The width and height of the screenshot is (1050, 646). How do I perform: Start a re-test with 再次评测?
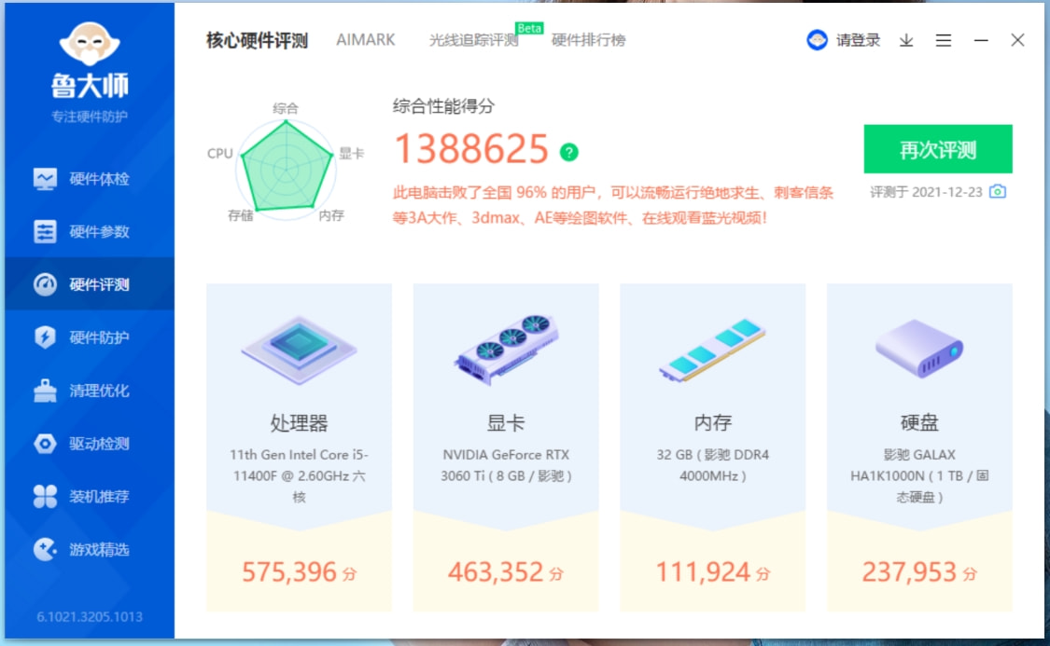937,148
